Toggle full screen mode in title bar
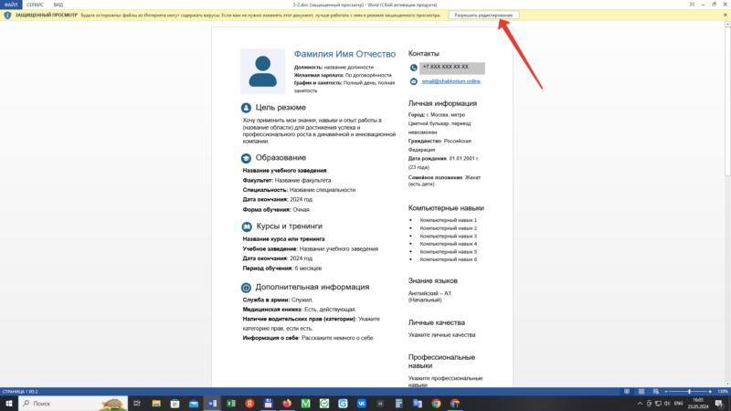Screen dimensions: 731x411 click(x=692, y=5)
